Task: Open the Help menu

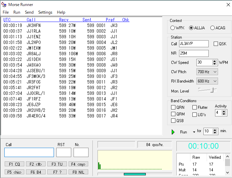Action: coord(61,12)
